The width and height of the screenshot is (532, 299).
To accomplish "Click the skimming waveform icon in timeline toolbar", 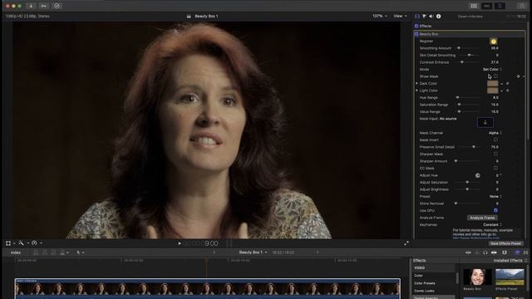I will click(468, 252).
